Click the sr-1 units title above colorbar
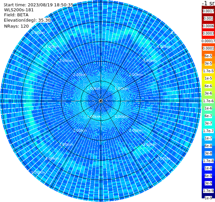This screenshot has width=215, height=202. click(x=208, y=3)
